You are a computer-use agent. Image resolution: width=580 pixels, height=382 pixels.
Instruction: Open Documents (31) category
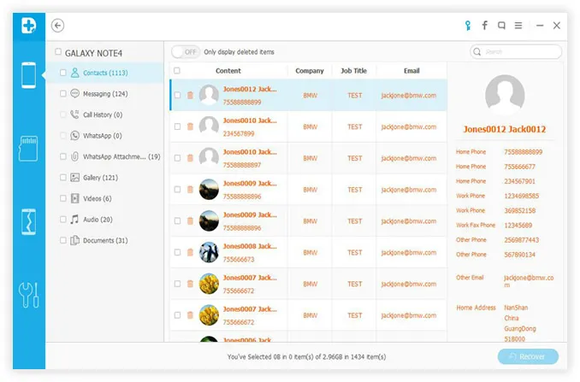pyautogui.click(x=104, y=241)
